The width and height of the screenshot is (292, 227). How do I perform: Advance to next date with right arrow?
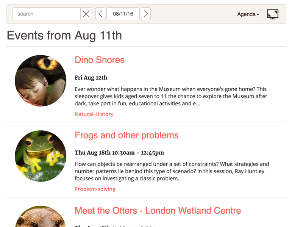click(146, 14)
